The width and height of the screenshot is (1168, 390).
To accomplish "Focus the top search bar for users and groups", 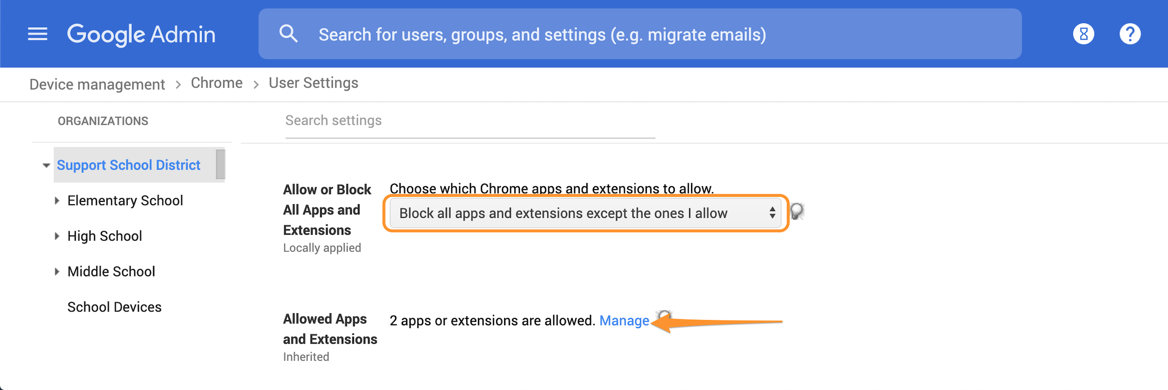I will point(640,34).
